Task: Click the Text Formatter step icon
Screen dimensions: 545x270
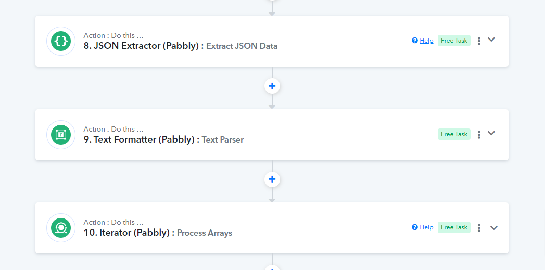Action: [x=61, y=134]
